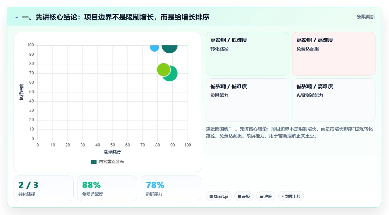389x215 pixels.
Task: Toggle the 内容重点分布 legend swatch
Action: (x=93, y=162)
